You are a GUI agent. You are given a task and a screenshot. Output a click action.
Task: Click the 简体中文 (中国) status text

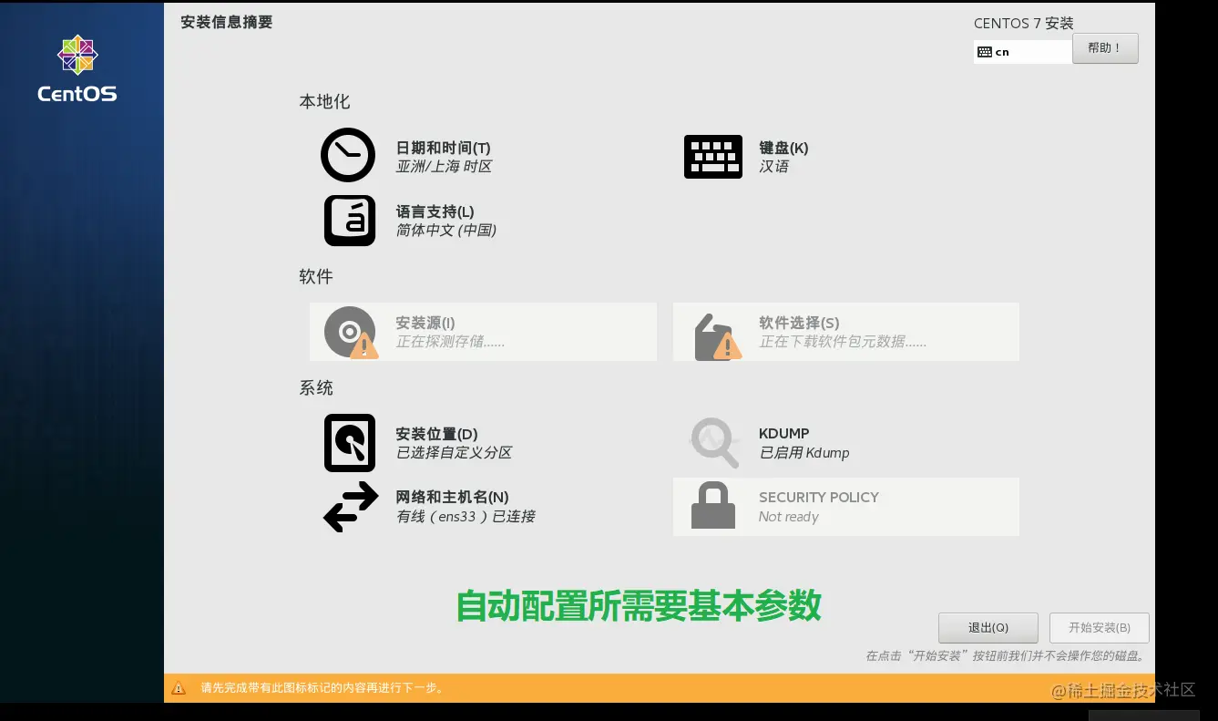point(446,231)
